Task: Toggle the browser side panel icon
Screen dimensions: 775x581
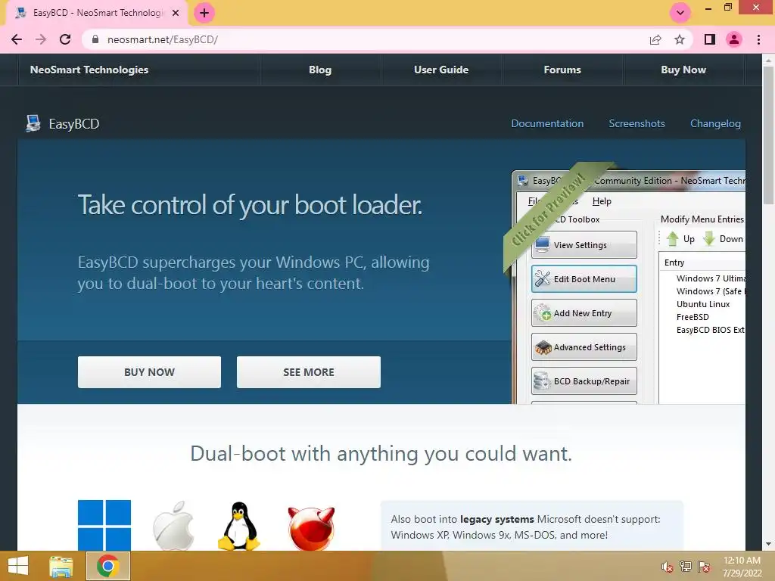Action: (x=710, y=39)
